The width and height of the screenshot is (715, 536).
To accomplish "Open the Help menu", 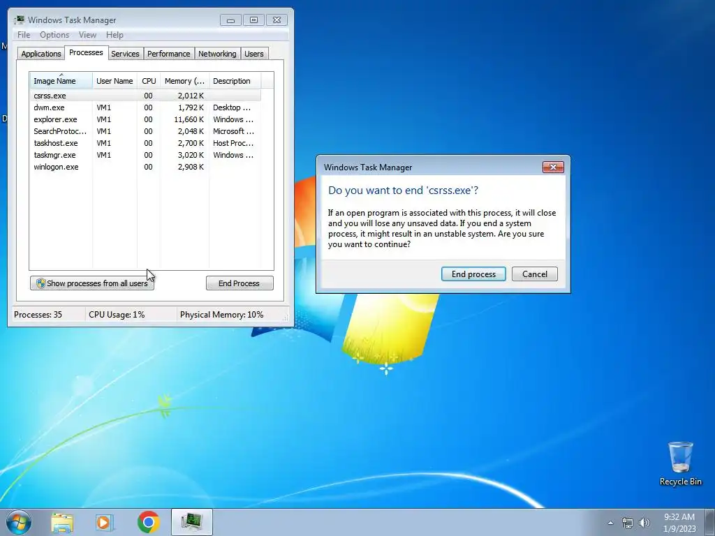I will tap(115, 35).
